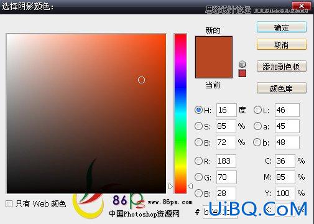Image resolution: width=314 pixels, height=224 pixels.
Task: Click the vertical hue spectrum slider
Action: (180, 114)
